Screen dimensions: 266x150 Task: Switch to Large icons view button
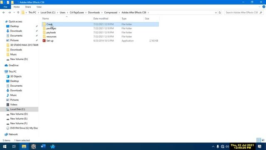[x=263, y=140]
